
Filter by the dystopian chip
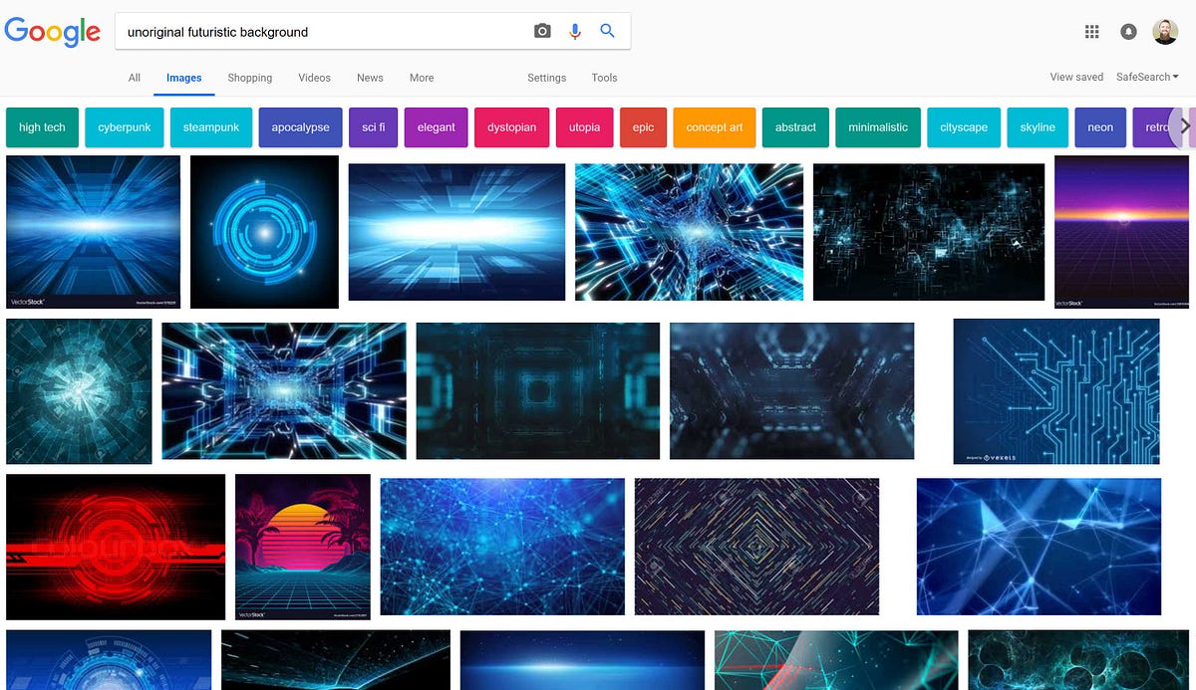pyautogui.click(x=511, y=127)
